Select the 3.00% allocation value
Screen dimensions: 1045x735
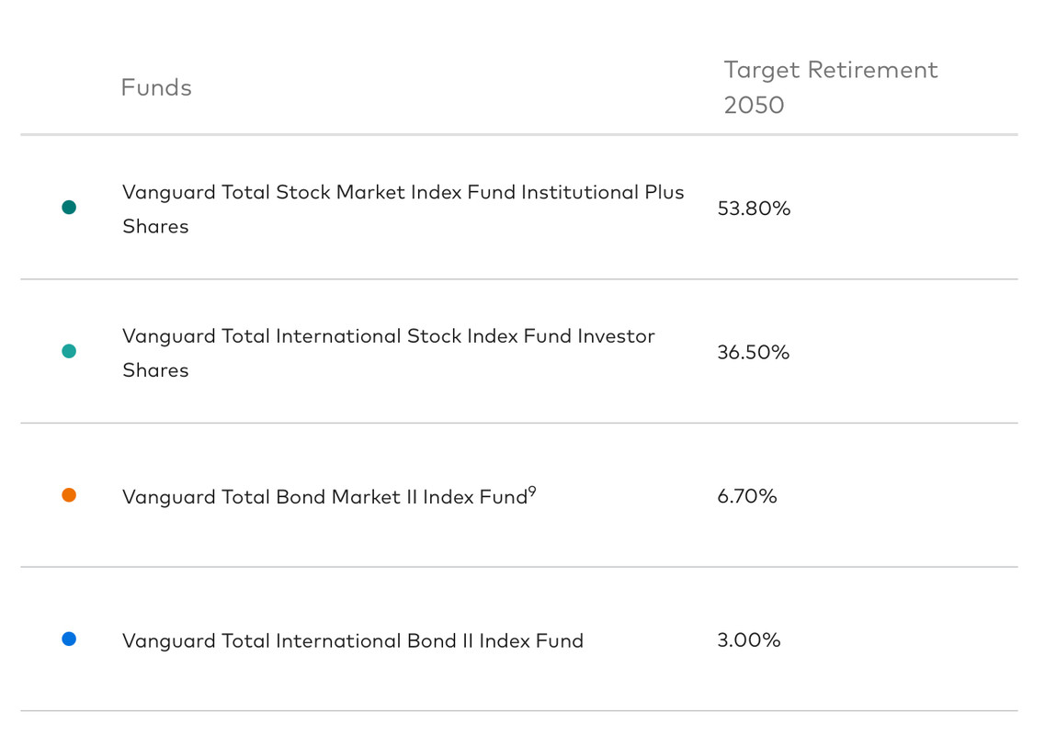coord(748,640)
